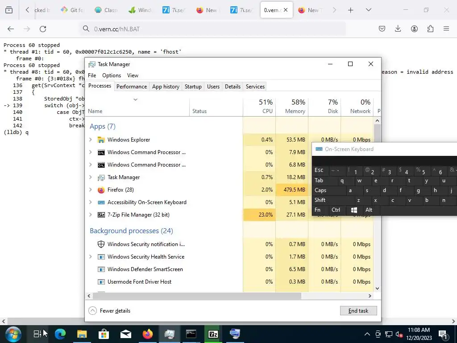The image size is (457, 343).
Task: Collapse with the Fewer details button
Action: [x=109, y=311]
